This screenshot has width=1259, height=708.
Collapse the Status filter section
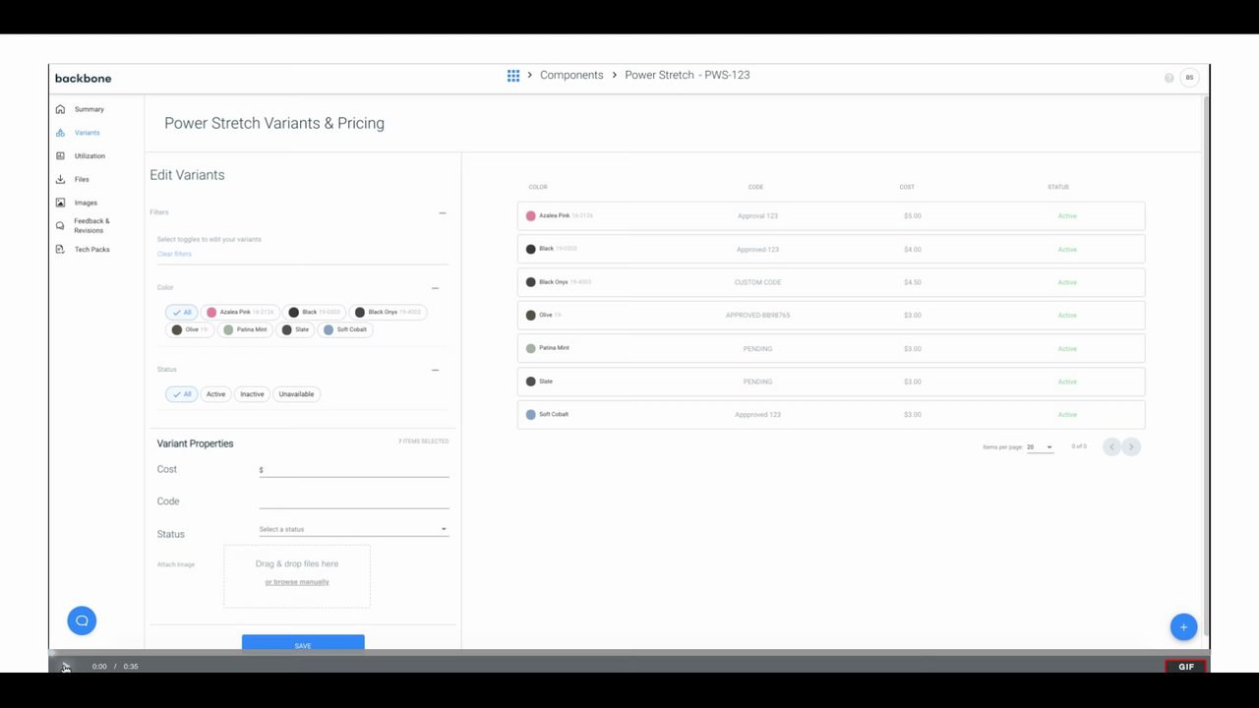click(435, 370)
